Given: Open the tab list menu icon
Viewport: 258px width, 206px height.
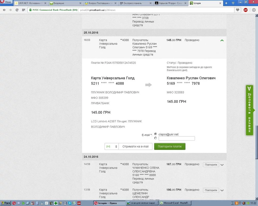Looking at the screenshot, I should click(x=233, y=3).
